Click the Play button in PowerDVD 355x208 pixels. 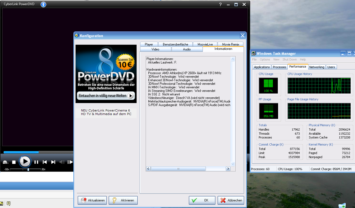tap(25, 162)
